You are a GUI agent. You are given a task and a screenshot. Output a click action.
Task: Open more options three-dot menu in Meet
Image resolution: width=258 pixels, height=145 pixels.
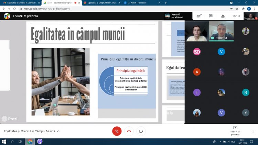coord(253,131)
